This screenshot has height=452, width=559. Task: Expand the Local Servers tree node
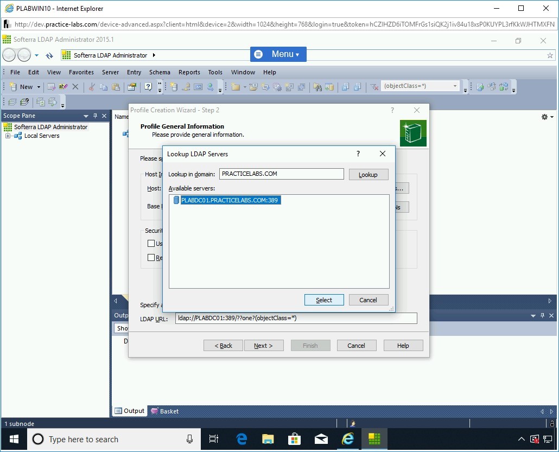point(8,136)
